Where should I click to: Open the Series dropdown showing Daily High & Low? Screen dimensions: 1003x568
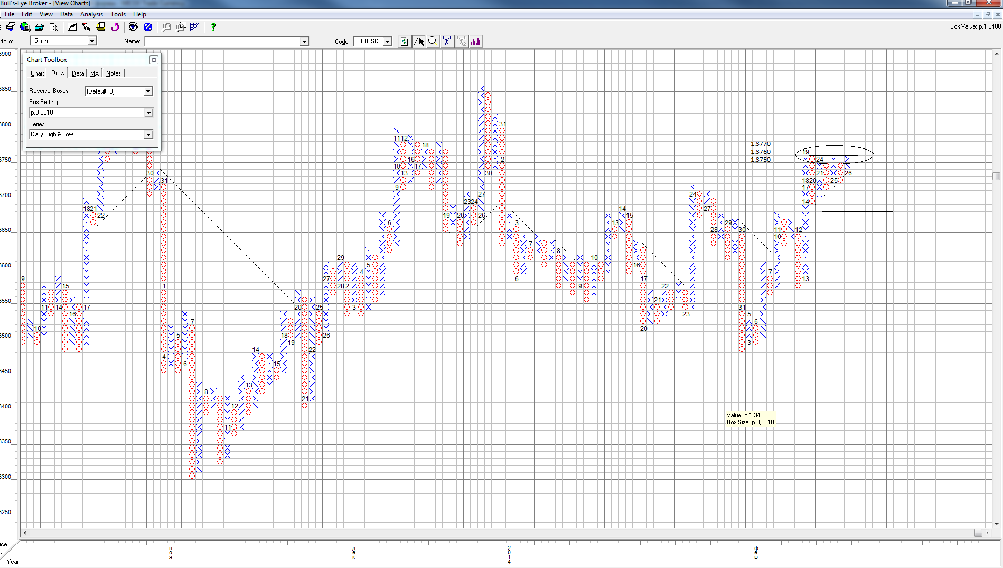point(148,134)
